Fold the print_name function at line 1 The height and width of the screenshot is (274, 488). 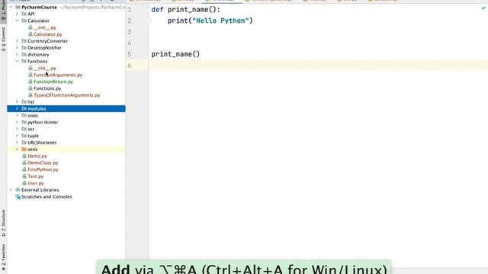(x=149, y=10)
